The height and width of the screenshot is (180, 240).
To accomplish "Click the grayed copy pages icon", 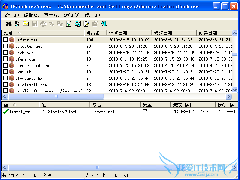I will click(x=60, y=24).
